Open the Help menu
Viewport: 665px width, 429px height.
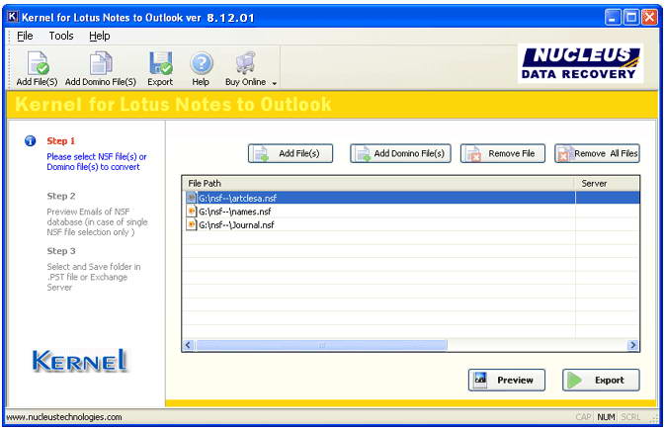(x=99, y=36)
